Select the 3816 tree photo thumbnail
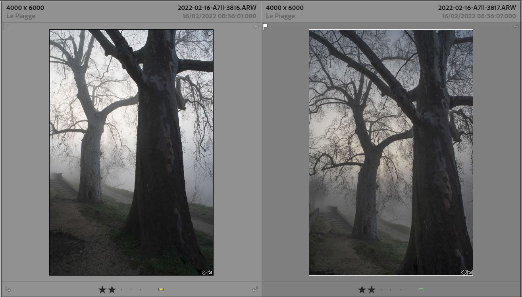The width and height of the screenshot is (522, 297). point(131,152)
